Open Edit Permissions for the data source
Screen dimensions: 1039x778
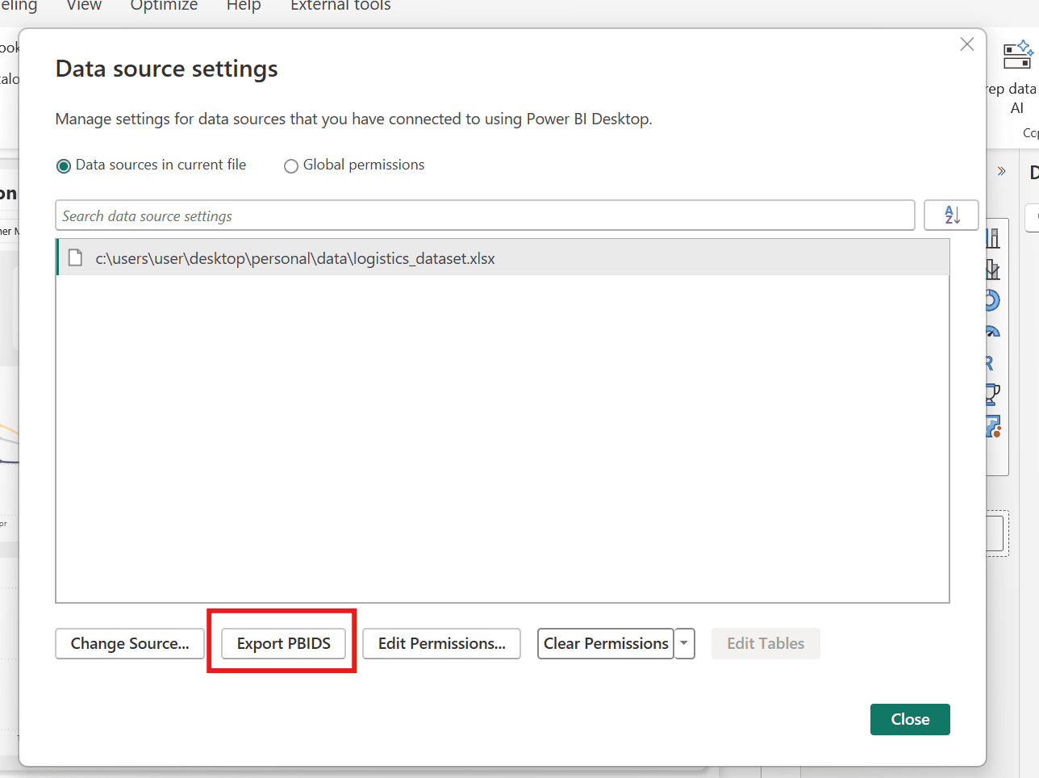coord(441,643)
